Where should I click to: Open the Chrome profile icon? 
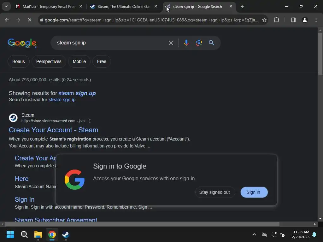click(305, 20)
